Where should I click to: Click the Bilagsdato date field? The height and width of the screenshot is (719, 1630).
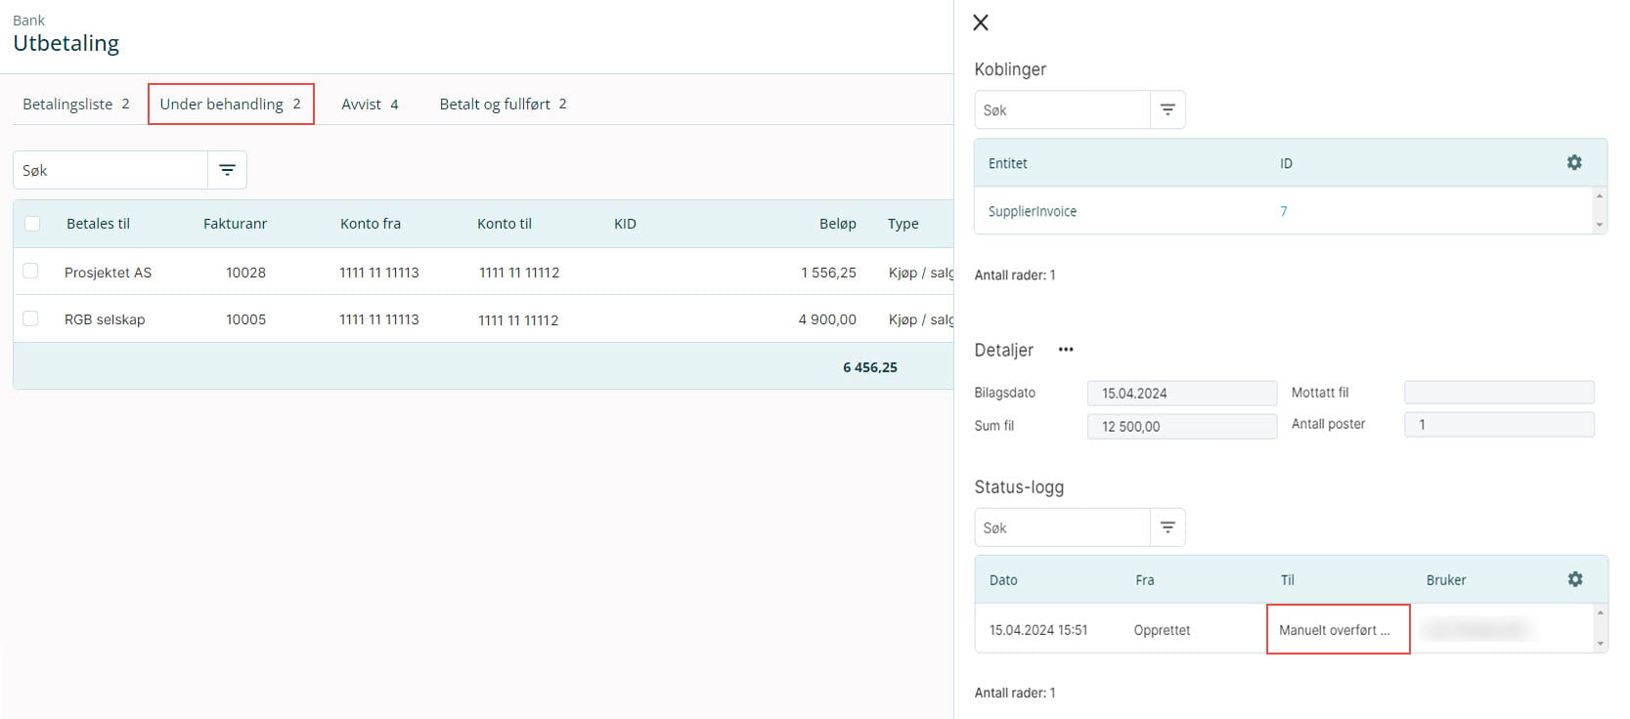coord(1181,393)
